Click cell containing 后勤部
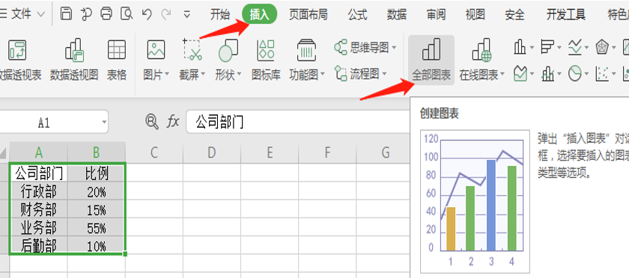The width and height of the screenshot is (629, 278). point(38,245)
